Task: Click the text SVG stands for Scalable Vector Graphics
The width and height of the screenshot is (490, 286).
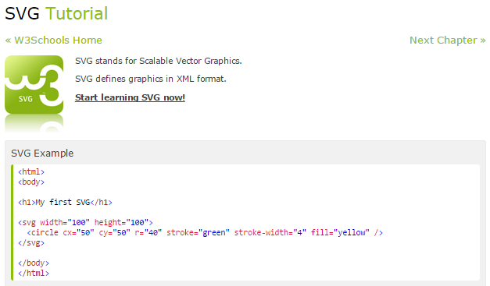Action: point(159,61)
